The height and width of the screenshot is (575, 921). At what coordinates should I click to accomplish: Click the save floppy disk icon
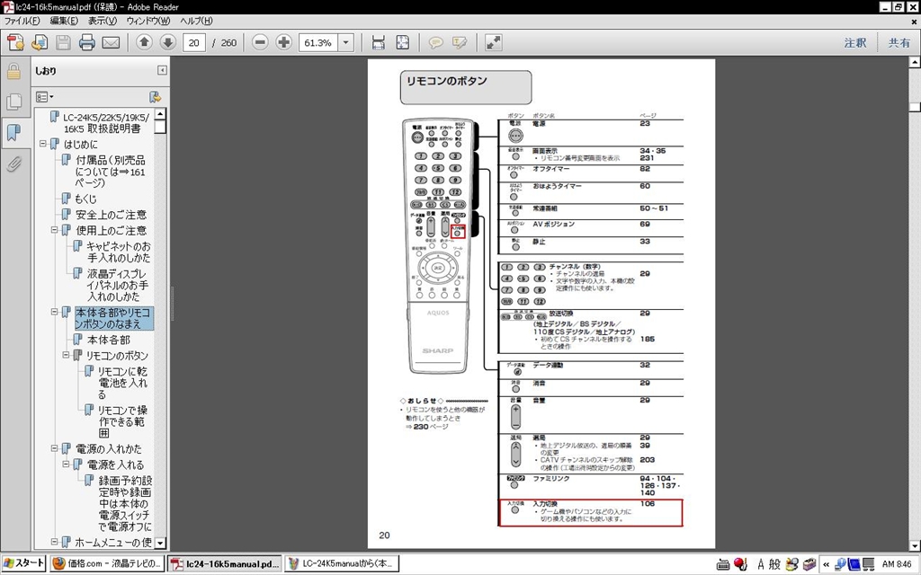point(63,43)
